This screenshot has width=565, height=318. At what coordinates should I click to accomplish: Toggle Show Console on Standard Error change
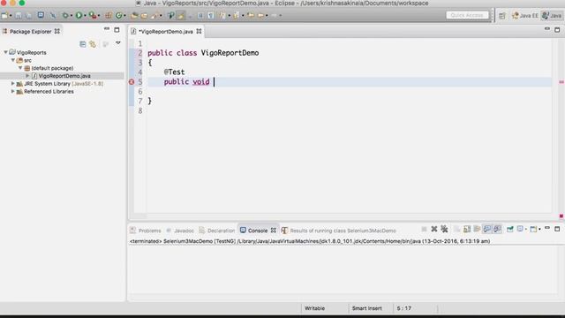[497, 229]
